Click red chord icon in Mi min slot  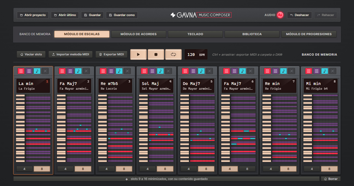coord(309,71)
